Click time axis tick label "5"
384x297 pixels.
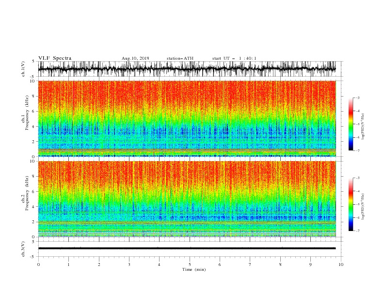(190, 264)
